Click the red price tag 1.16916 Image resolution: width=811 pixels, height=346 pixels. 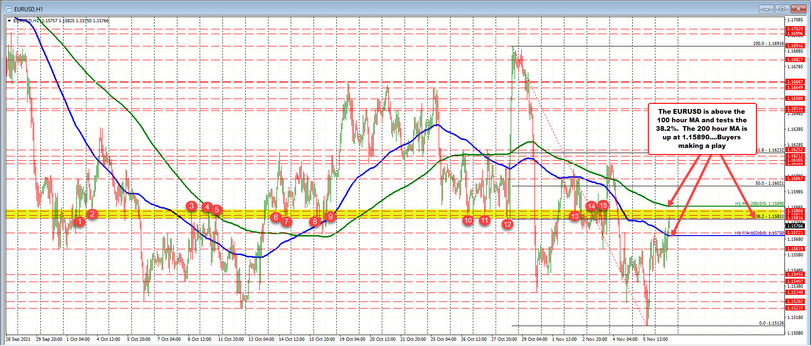[795, 46]
